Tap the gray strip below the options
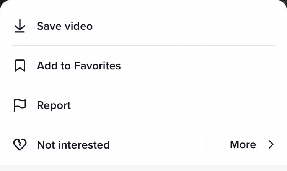Image resolution: width=287 pixels, height=171 pixels. (143, 168)
